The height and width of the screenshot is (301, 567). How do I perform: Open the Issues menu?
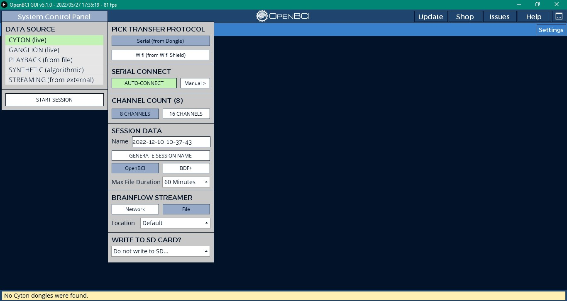499,17
